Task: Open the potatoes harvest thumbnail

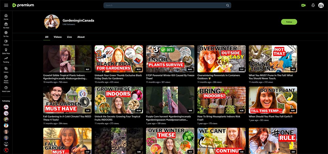Action: pos(119,141)
